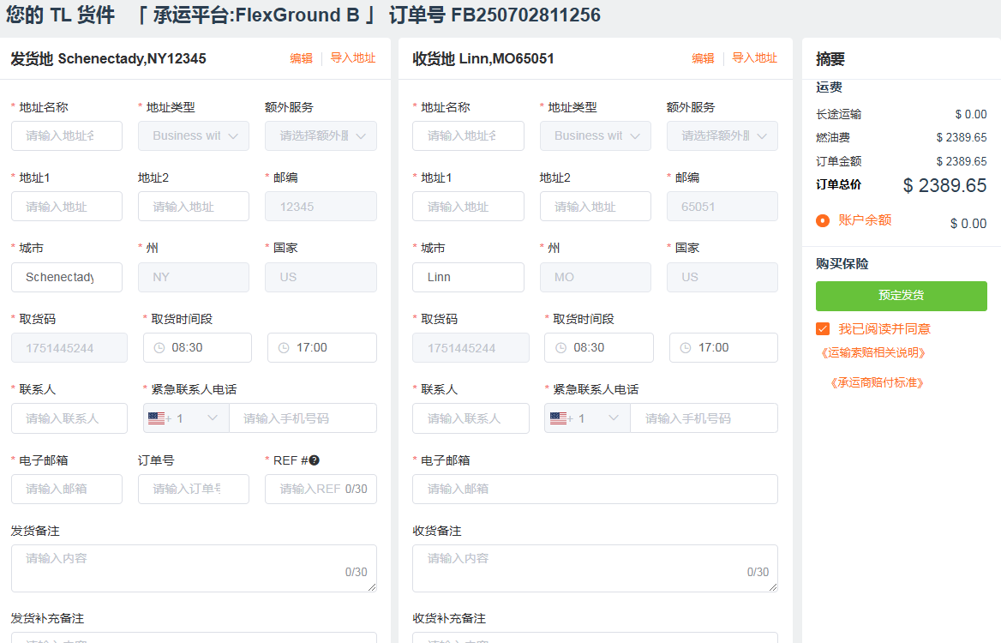Screen dimensions: 1001x643
Task: Click 导入地址 link for 发货地 section
Action: (x=353, y=58)
